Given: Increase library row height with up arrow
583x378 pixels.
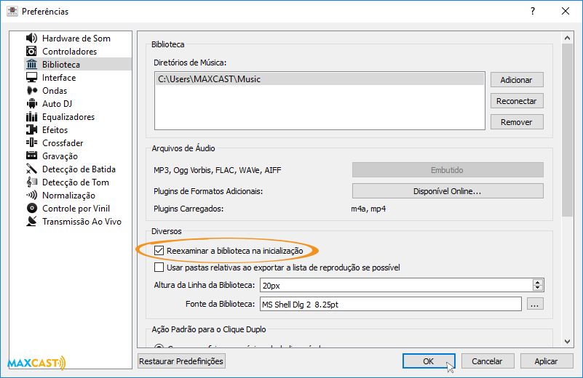Looking at the screenshot, I should coord(538,282).
